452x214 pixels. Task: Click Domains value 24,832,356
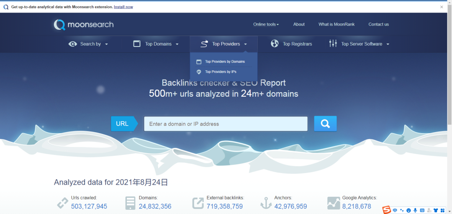point(155,206)
